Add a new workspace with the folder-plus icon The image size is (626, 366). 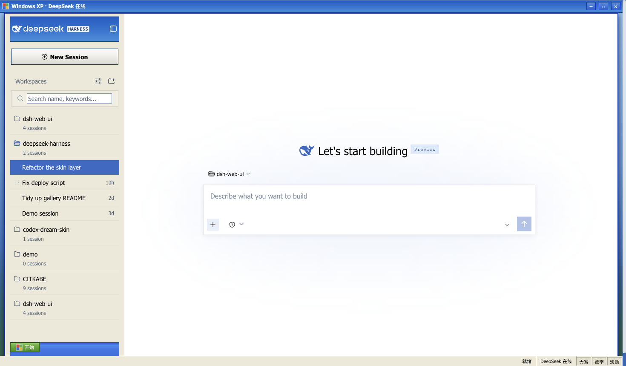click(112, 81)
